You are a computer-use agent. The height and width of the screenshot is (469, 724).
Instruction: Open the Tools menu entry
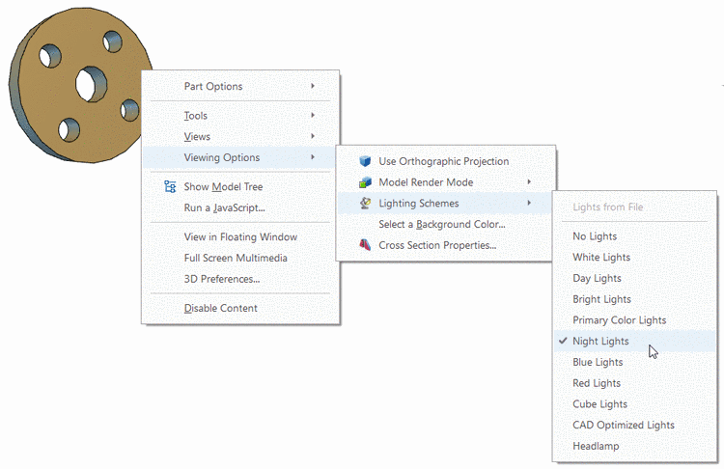(240, 116)
